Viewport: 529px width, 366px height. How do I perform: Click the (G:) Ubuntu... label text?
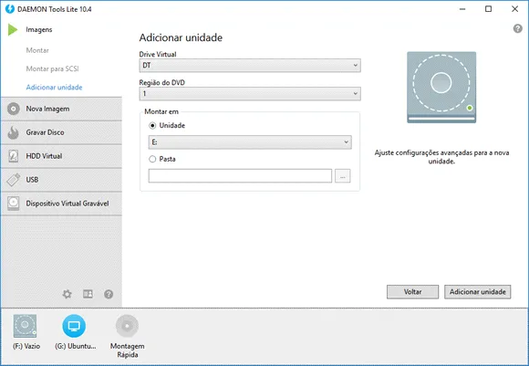click(x=76, y=347)
